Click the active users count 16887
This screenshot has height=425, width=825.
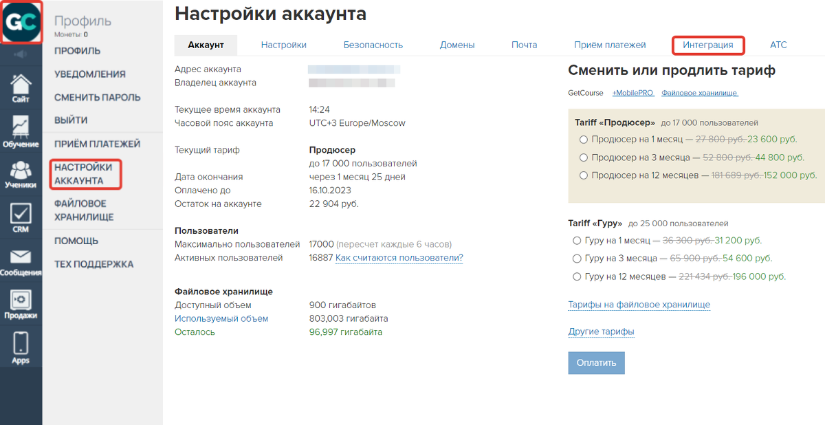321,258
